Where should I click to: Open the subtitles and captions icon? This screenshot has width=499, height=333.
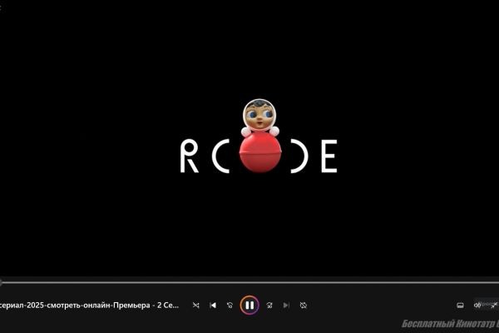click(x=460, y=306)
